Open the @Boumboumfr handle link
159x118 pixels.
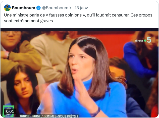[x=57, y=8]
